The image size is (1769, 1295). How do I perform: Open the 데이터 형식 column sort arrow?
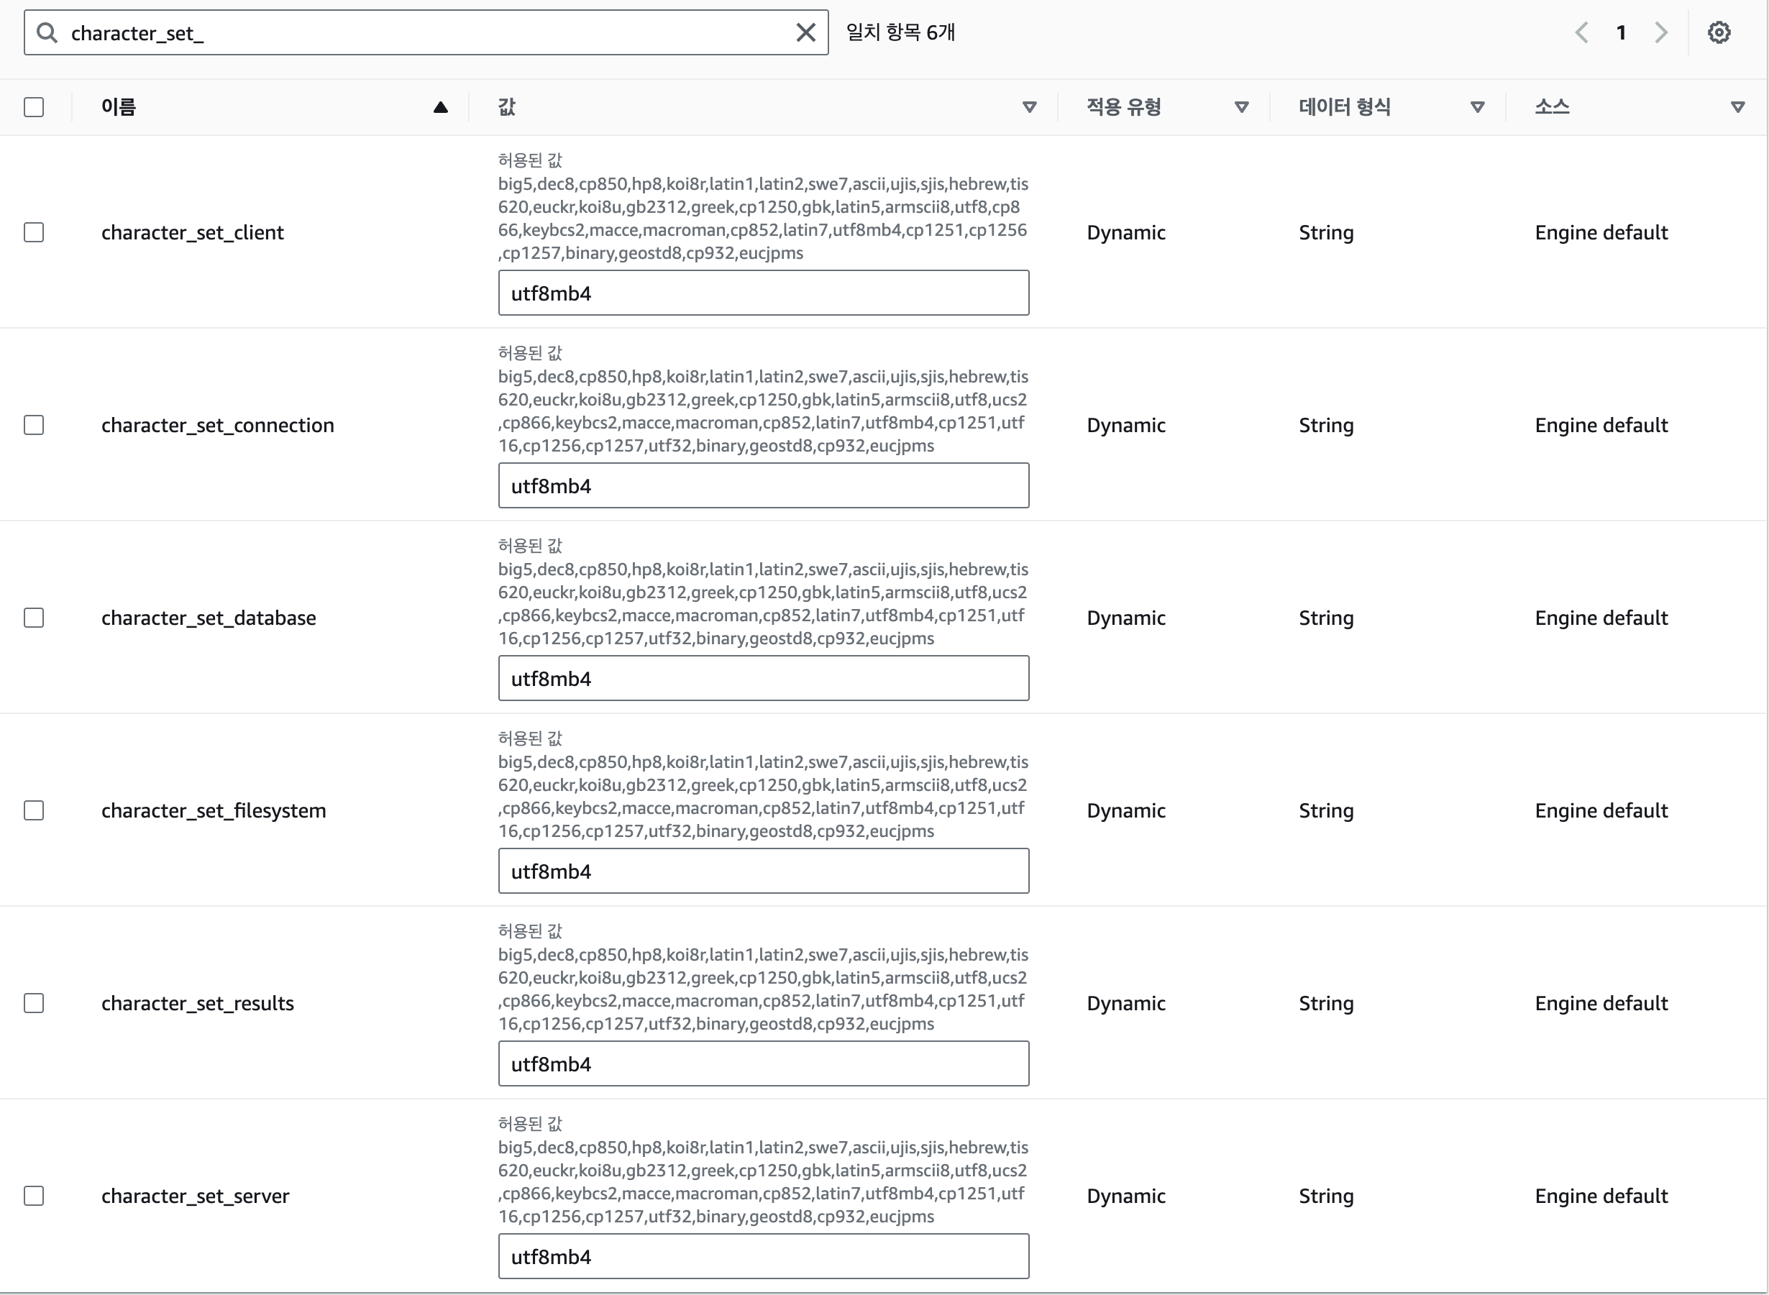coord(1476,107)
